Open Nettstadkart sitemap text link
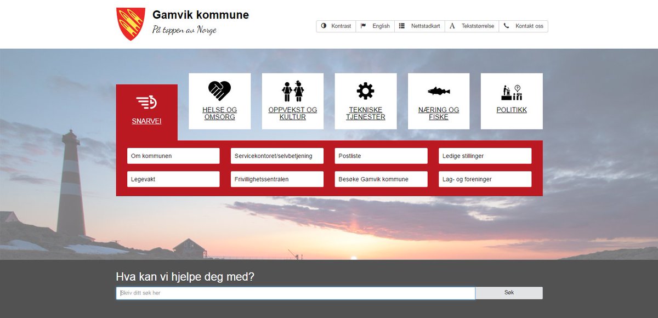Image resolution: width=658 pixels, height=318 pixels. point(426,26)
